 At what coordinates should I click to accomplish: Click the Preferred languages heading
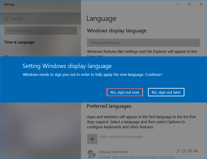pos(109,106)
